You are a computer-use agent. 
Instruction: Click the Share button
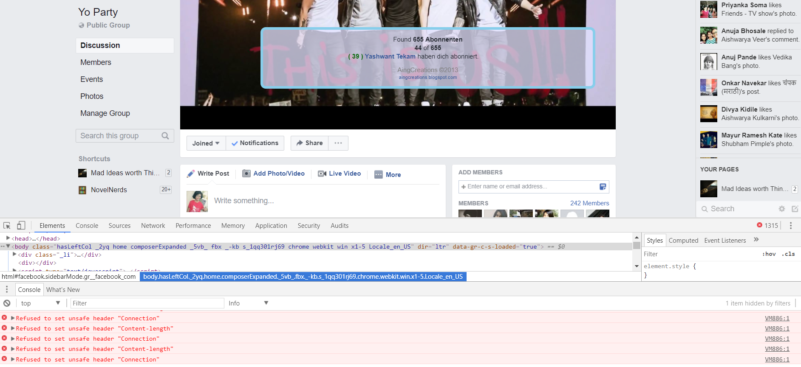tap(309, 143)
